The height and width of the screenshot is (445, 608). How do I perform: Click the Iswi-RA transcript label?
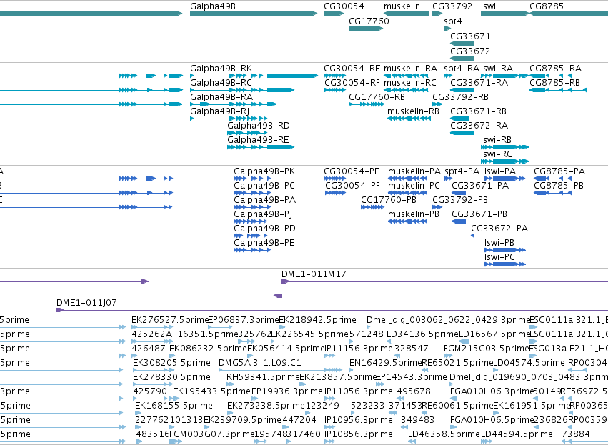[497, 69]
